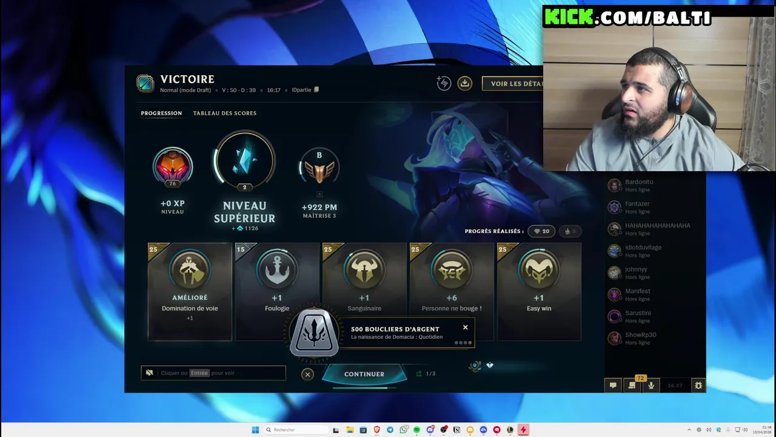Open the Windows Start menu
The image size is (776, 437).
[255, 430]
